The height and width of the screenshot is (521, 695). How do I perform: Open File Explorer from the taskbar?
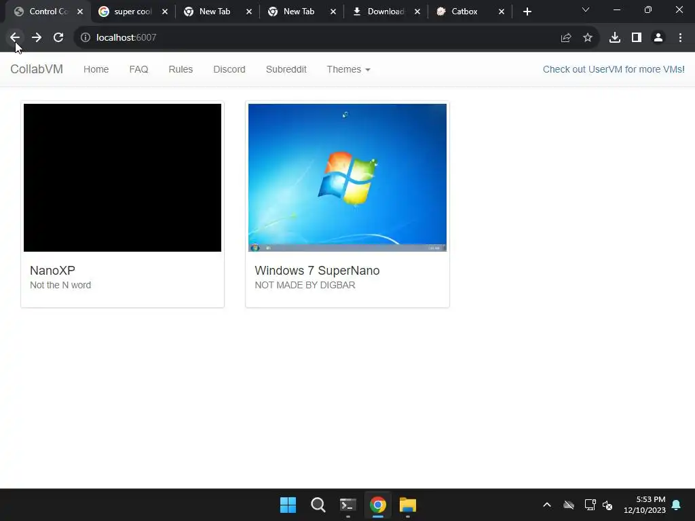tap(408, 505)
